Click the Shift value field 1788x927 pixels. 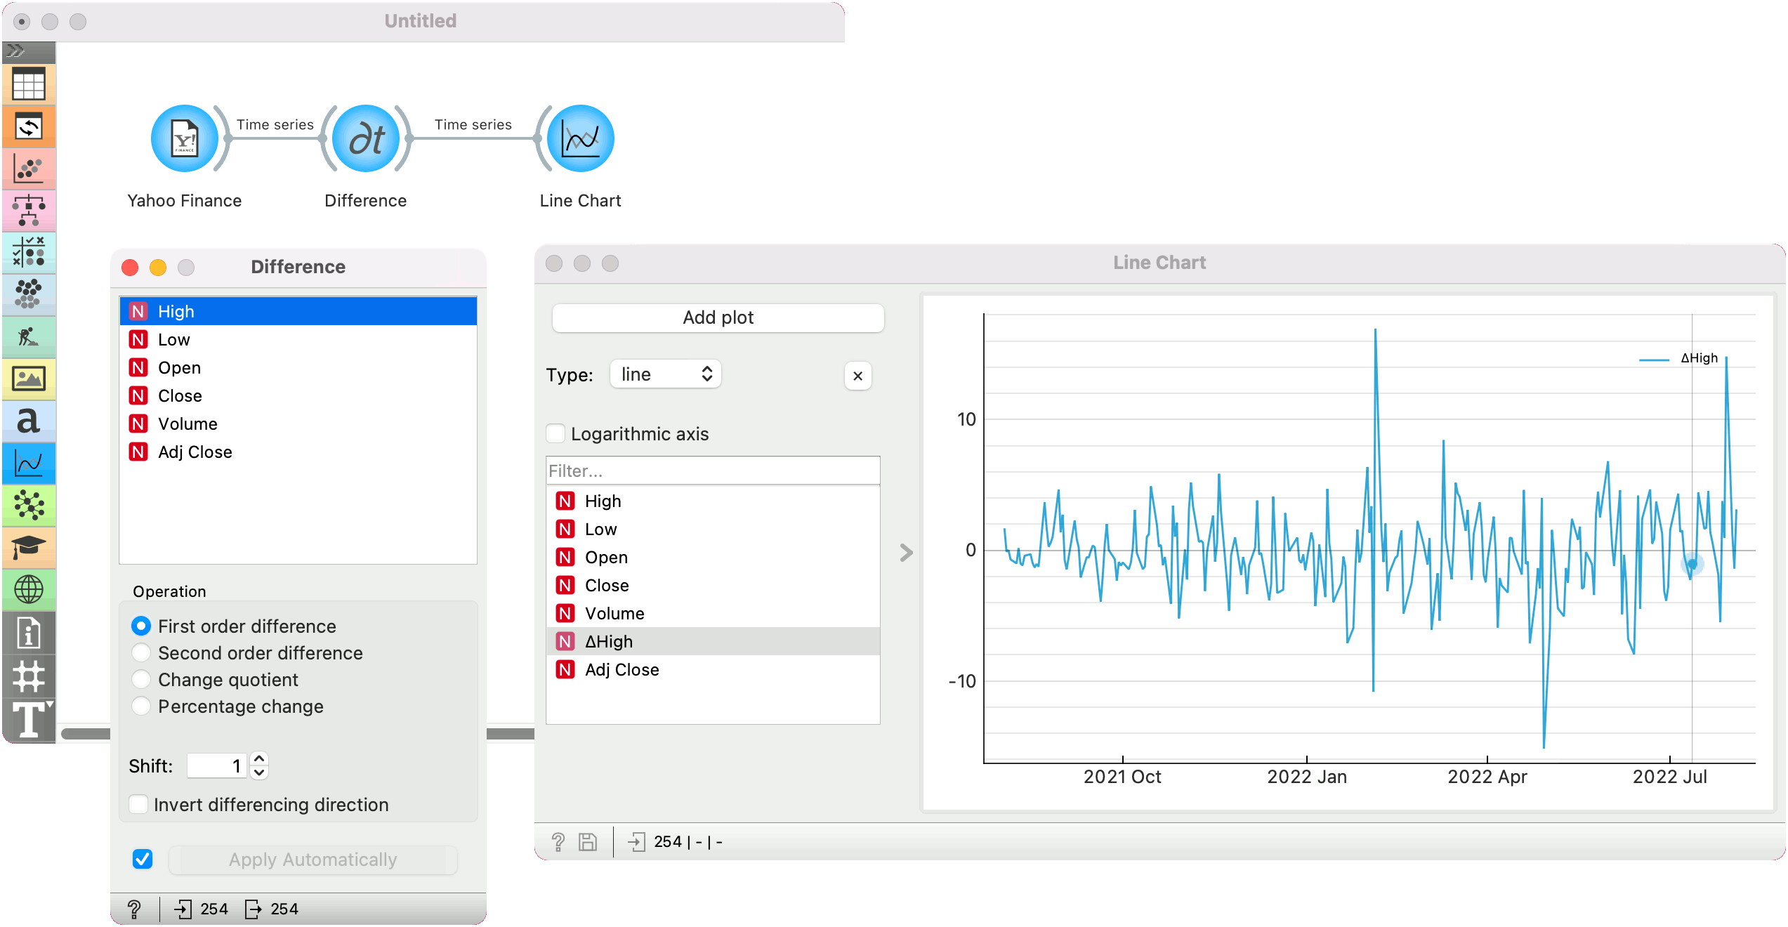pos(218,765)
